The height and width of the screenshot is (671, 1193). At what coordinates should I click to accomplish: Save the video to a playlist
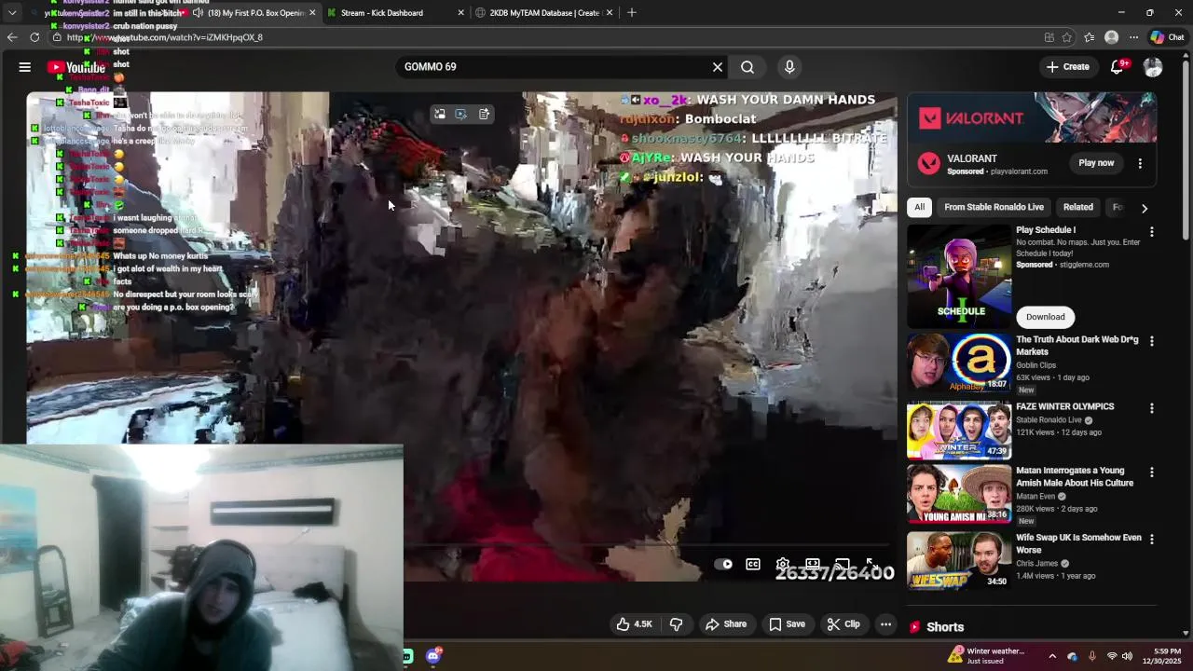[x=787, y=624]
